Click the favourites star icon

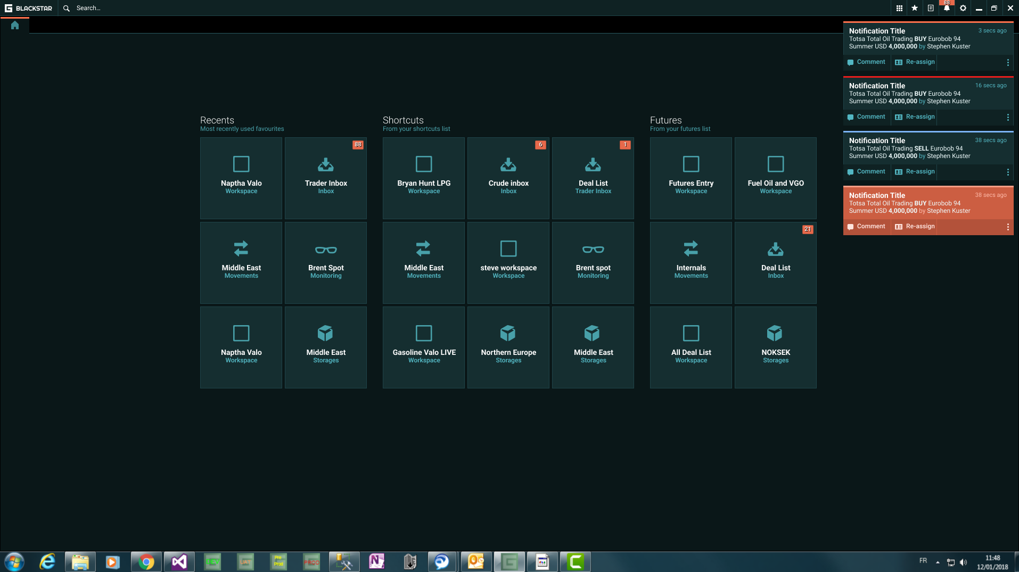tap(915, 8)
